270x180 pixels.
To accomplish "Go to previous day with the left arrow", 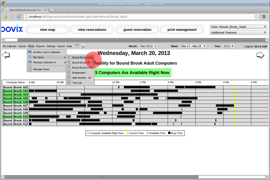I will click(x=6, y=55).
